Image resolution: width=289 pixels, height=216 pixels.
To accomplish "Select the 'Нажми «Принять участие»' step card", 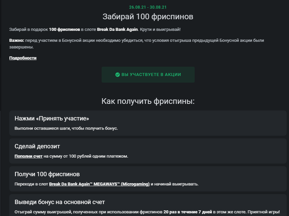I will click(x=148, y=123).
